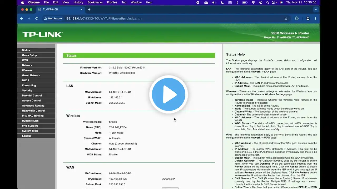Open the History menu

pyautogui.click(x=78, y=2)
